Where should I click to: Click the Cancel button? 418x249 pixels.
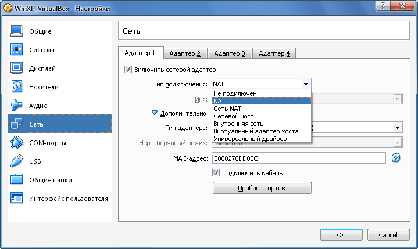(x=388, y=235)
